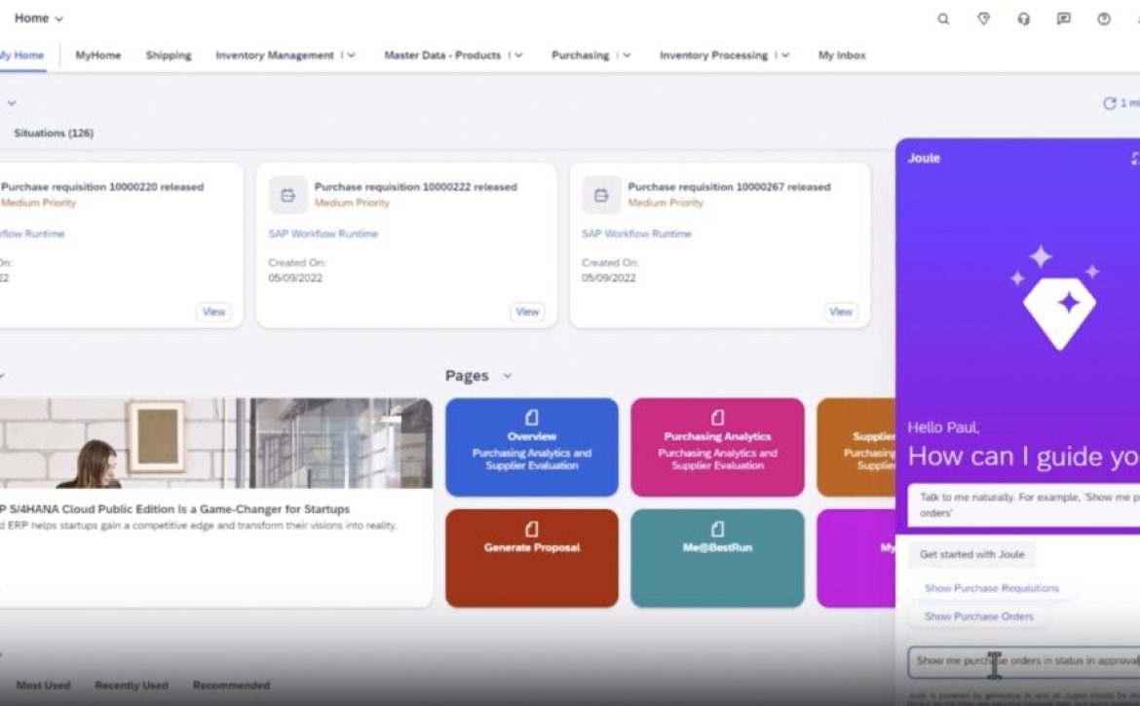View purchase requisition 10000222 details
This screenshot has height=706, width=1140.
[x=527, y=312]
